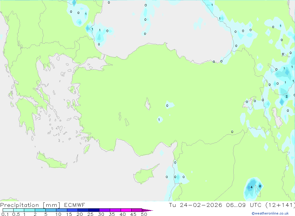
Task: Select legend swatch between 30 and 35
Action: (x=104, y=210)
